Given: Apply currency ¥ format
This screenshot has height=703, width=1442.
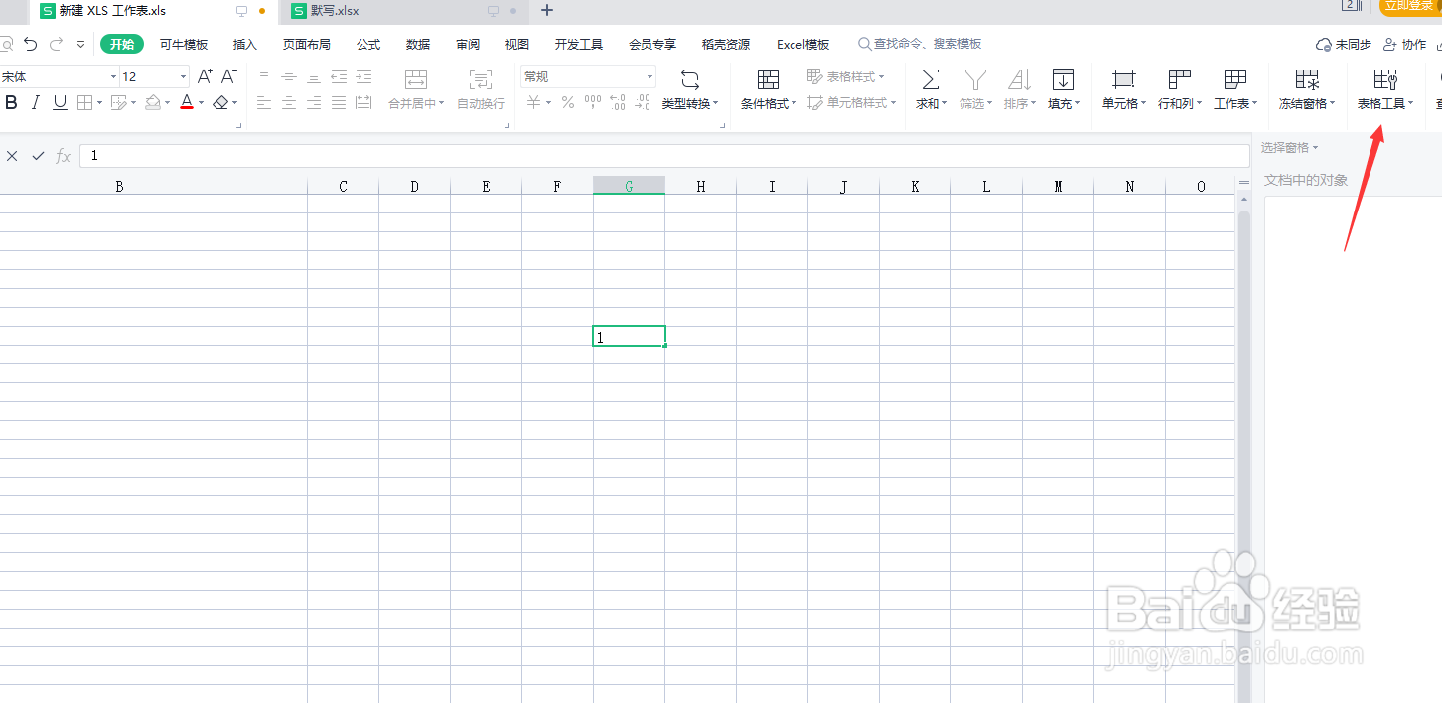Looking at the screenshot, I should (x=533, y=102).
